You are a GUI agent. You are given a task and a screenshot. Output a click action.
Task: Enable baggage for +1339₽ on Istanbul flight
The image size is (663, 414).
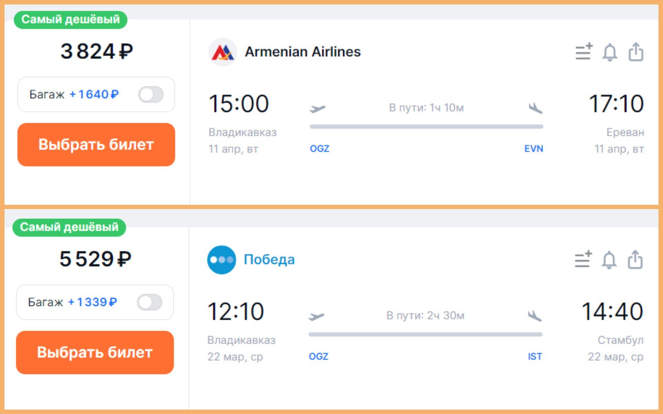coord(150,302)
